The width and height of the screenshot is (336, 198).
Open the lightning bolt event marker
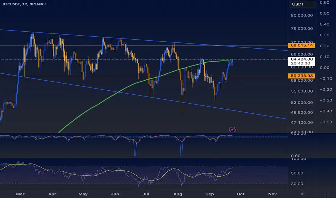click(232, 130)
